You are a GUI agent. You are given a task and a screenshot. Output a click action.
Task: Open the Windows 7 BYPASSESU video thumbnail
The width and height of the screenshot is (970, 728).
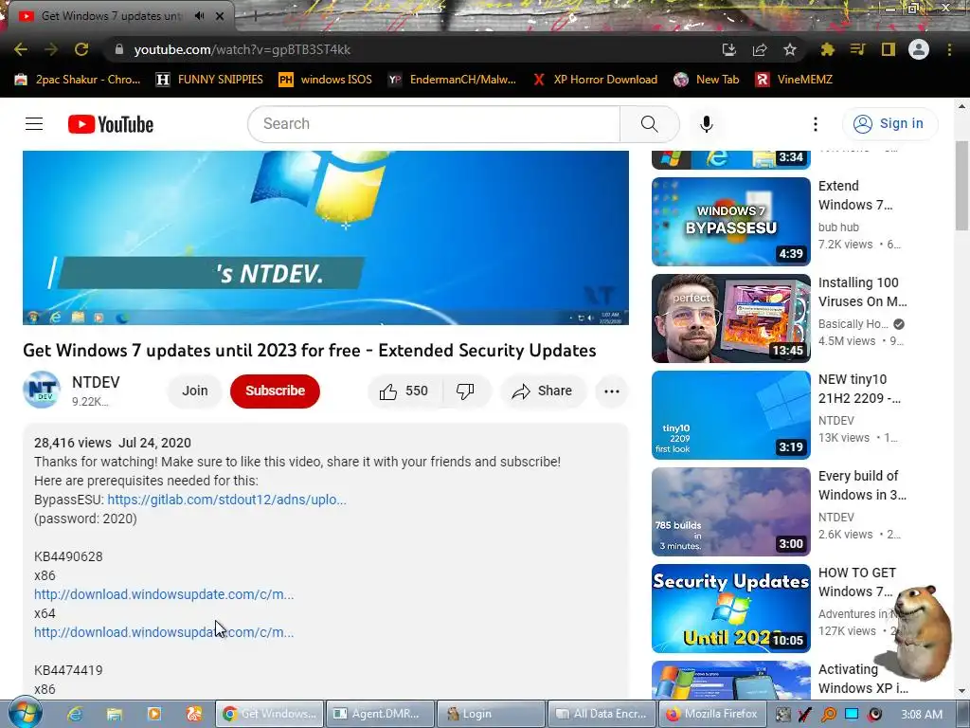(730, 222)
